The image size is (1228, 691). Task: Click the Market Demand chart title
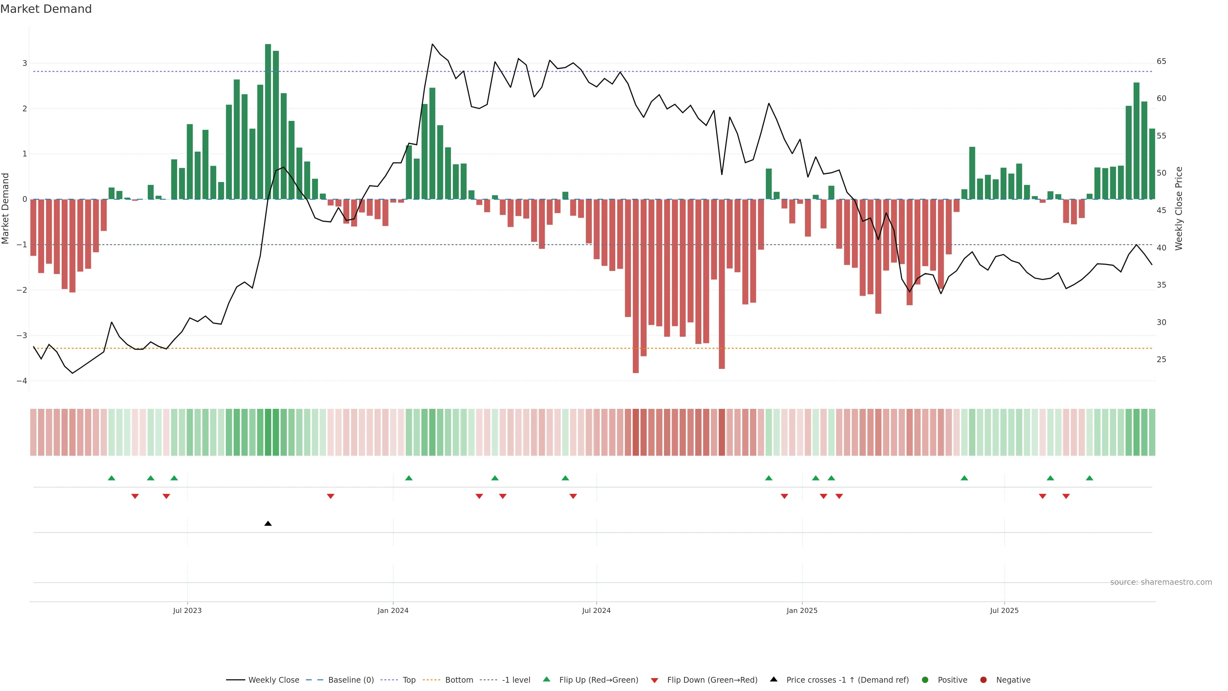[46, 9]
